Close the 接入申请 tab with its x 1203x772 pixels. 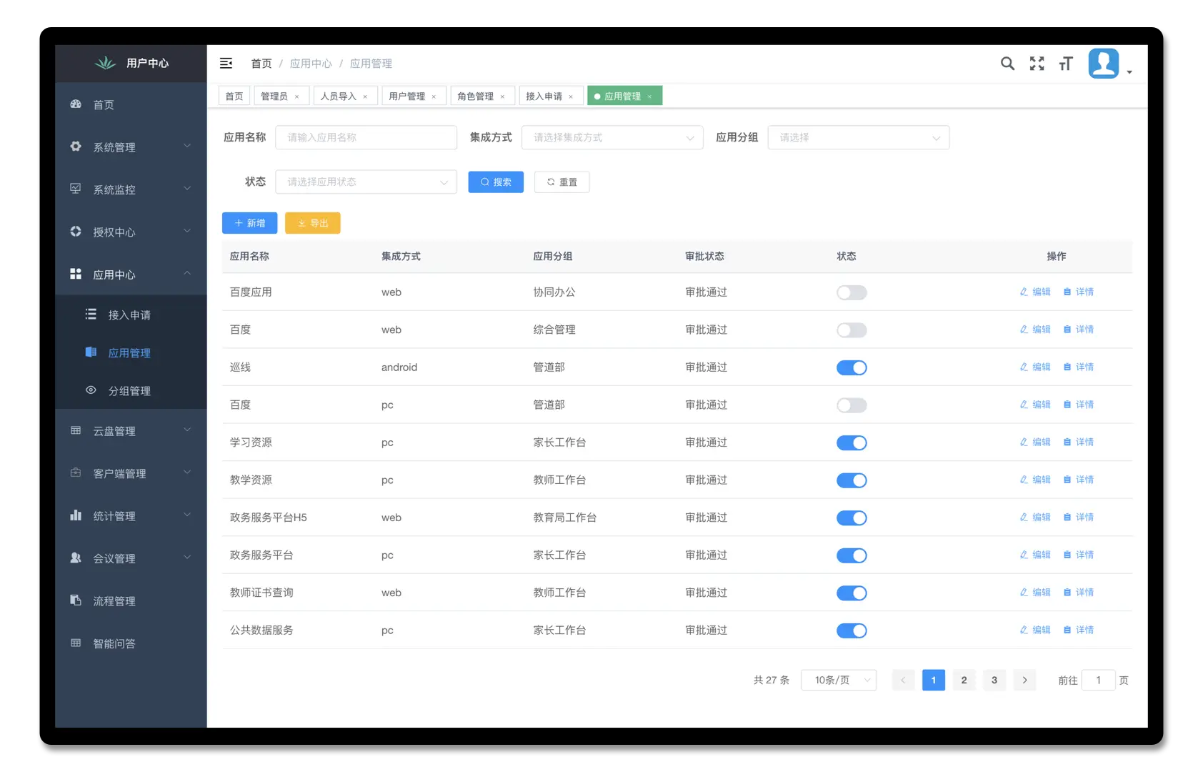pyautogui.click(x=571, y=96)
